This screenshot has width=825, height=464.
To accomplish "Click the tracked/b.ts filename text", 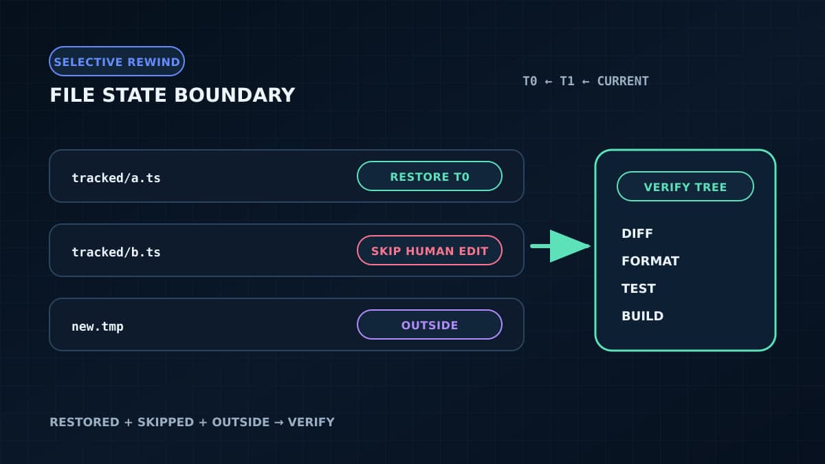I will 116,252.
